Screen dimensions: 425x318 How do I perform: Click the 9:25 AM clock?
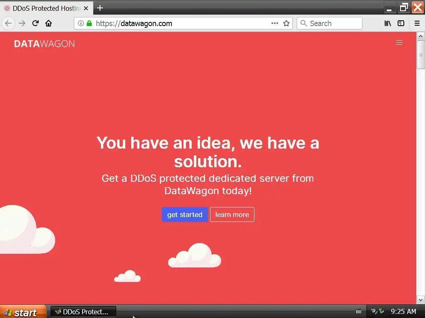pyautogui.click(x=403, y=311)
